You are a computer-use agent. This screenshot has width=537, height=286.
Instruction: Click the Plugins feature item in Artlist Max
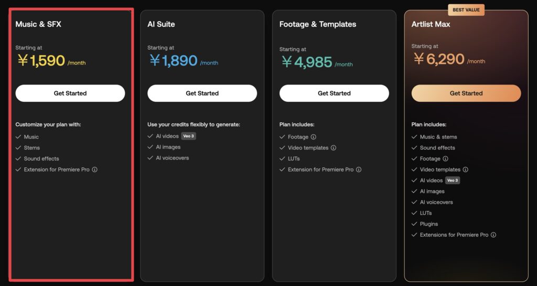[425, 224]
